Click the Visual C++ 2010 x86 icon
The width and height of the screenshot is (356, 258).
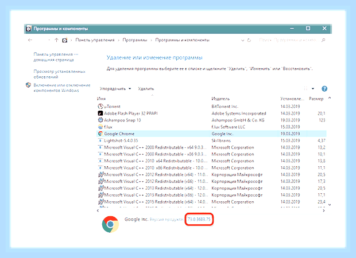coord(100,168)
